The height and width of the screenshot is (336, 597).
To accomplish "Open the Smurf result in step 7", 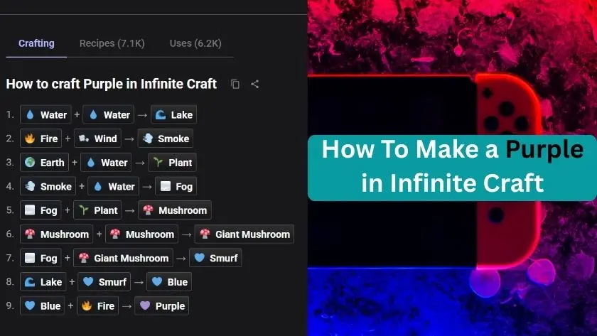I will click(215, 258).
